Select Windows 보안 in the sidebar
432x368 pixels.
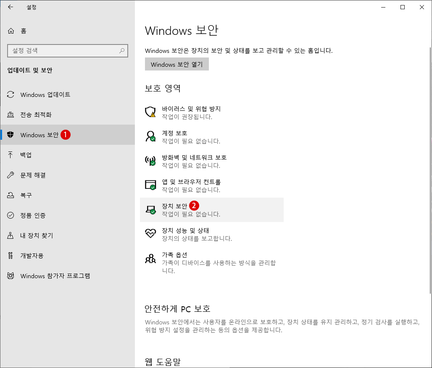click(x=68, y=135)
